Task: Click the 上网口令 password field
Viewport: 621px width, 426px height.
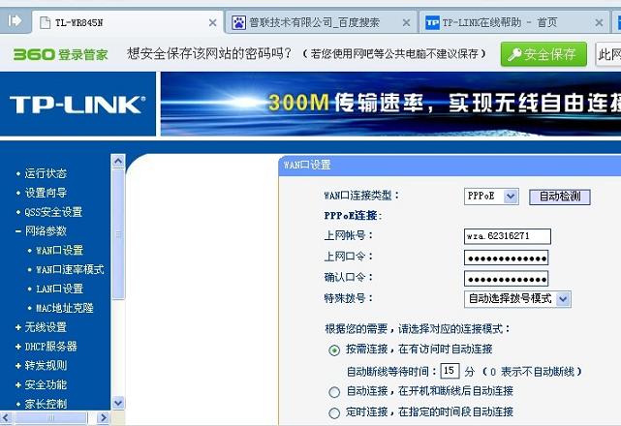Action: (x=506, y=258)
